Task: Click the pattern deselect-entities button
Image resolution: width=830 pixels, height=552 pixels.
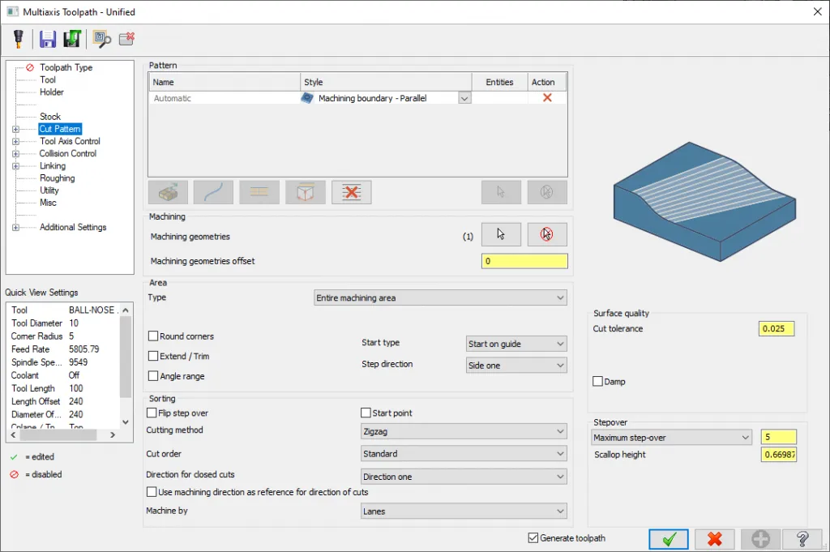Action: pyautogui.click(x=547, y=192)
